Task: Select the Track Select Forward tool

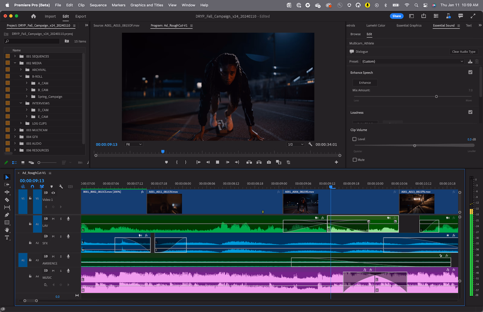Action: (7, 185)
